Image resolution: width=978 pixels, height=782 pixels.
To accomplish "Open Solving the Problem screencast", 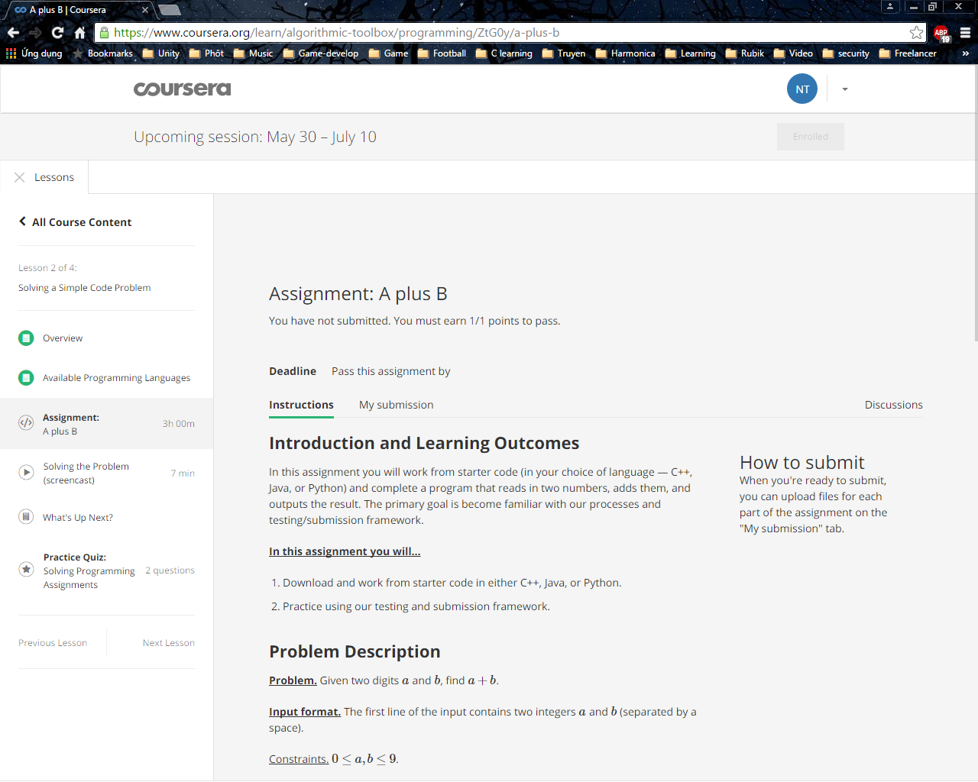I will click(x=106, y=473).
